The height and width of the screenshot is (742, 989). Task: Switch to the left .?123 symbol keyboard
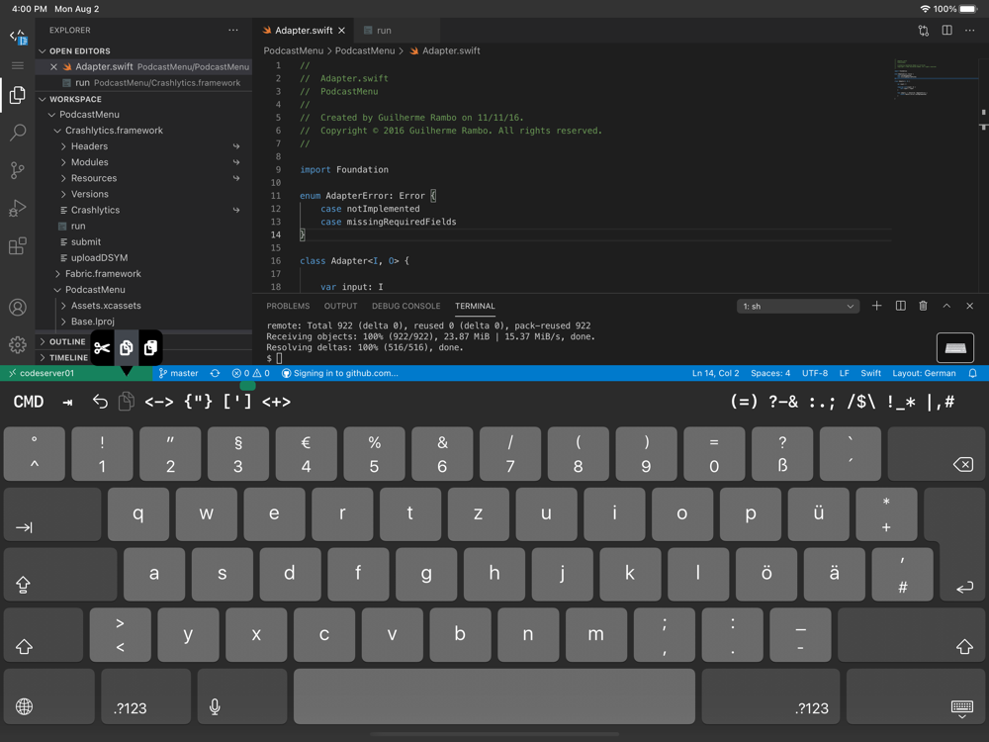click(145, 696)
